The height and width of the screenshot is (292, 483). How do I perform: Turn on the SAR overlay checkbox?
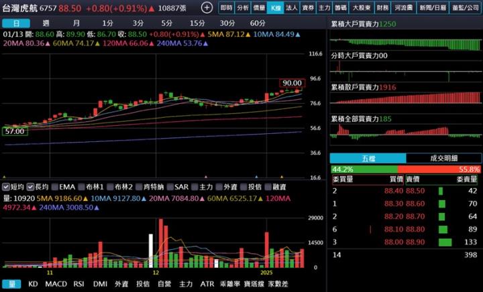[170, 187]
